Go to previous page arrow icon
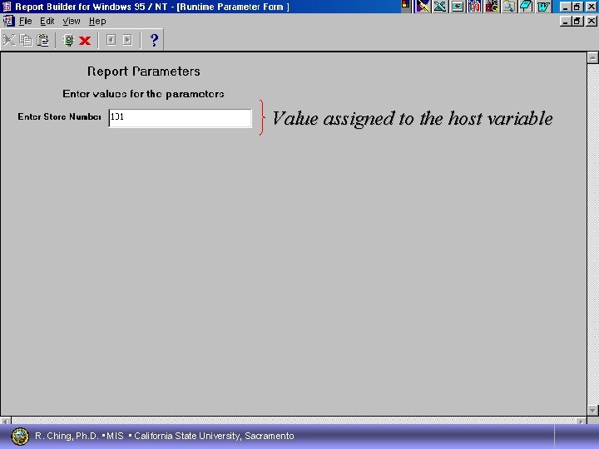Screen dimensions: 599x449 111,40
